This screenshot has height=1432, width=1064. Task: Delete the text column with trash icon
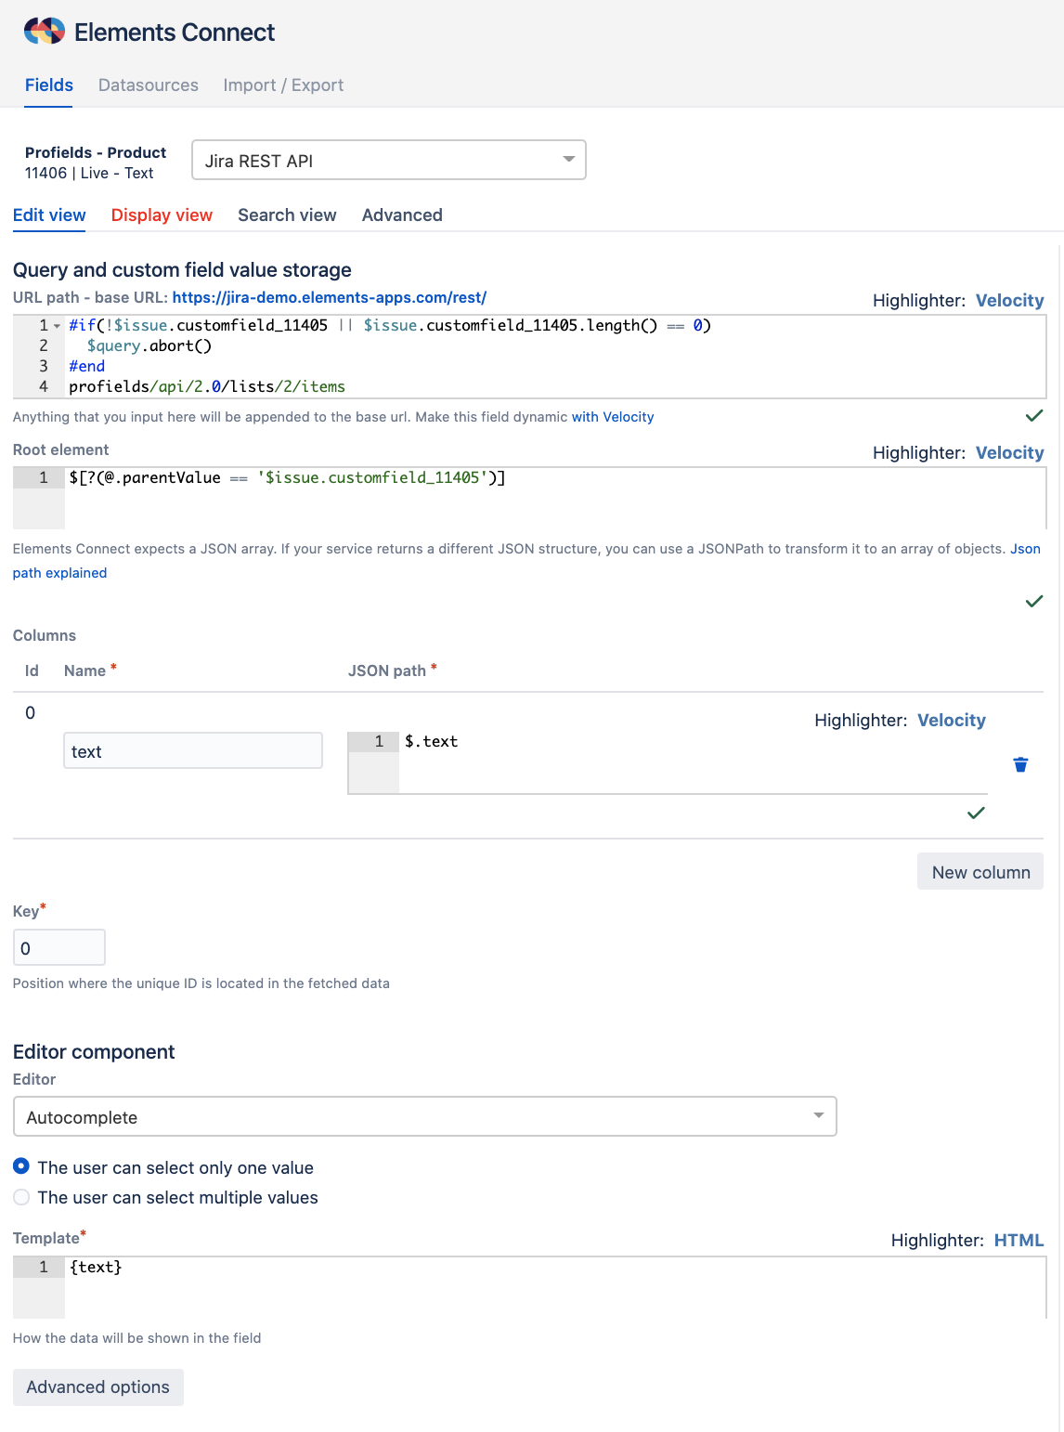click(1020, 764)
